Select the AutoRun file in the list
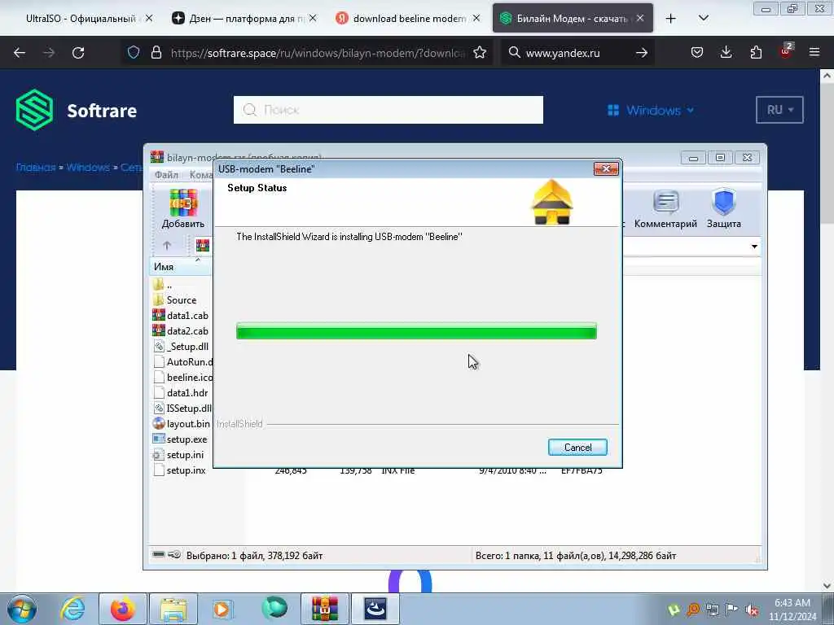 [x=182, y=361]
